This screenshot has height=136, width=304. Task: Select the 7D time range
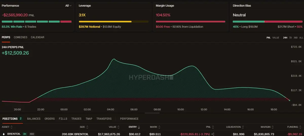pyautogui.click(x=290, y=38)
